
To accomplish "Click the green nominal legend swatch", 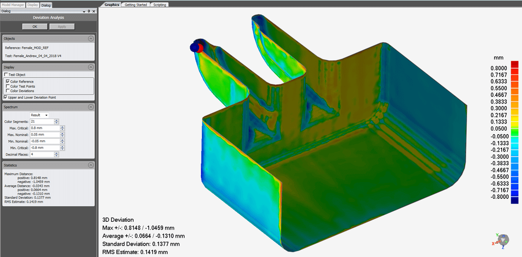I will coord(515,133).
